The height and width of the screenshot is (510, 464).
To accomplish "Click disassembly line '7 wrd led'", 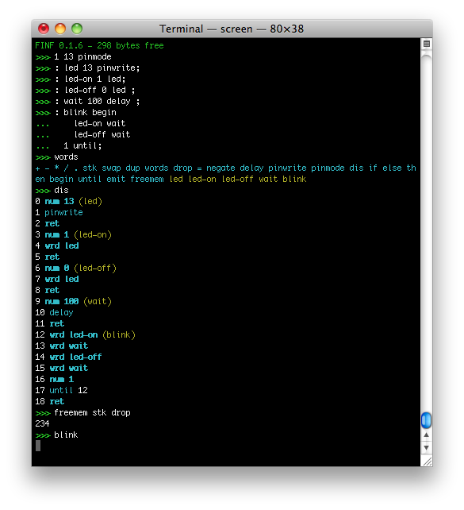I will (x=57, y=280).
